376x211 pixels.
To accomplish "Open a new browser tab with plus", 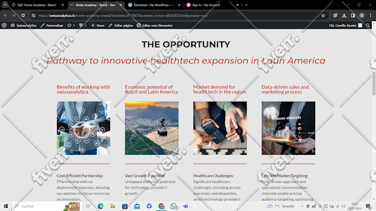I will pyautogui.click(x=246, y=5).
